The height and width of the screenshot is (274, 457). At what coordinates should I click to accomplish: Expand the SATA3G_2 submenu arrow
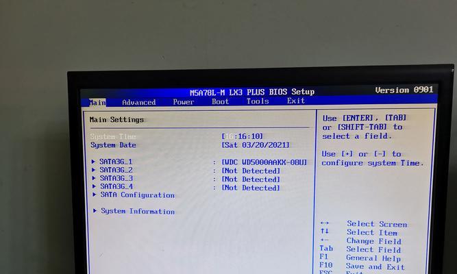[94, 170]
